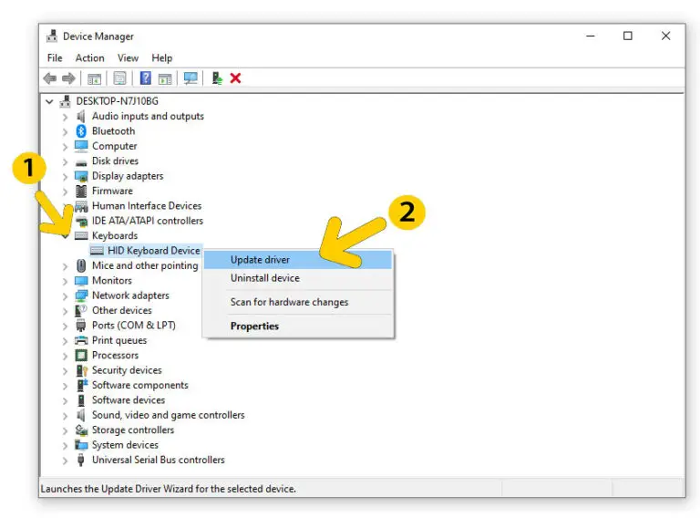Expand the System devices chevron

click(x=66, y=446)
